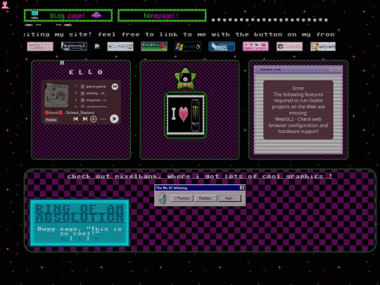
Task: Click the 'Sickest_Bastard' track title
Action: (80, 113)
